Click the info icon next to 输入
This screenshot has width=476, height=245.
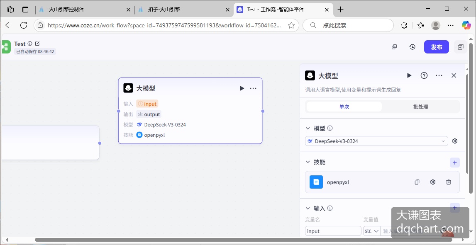point(330,208)
